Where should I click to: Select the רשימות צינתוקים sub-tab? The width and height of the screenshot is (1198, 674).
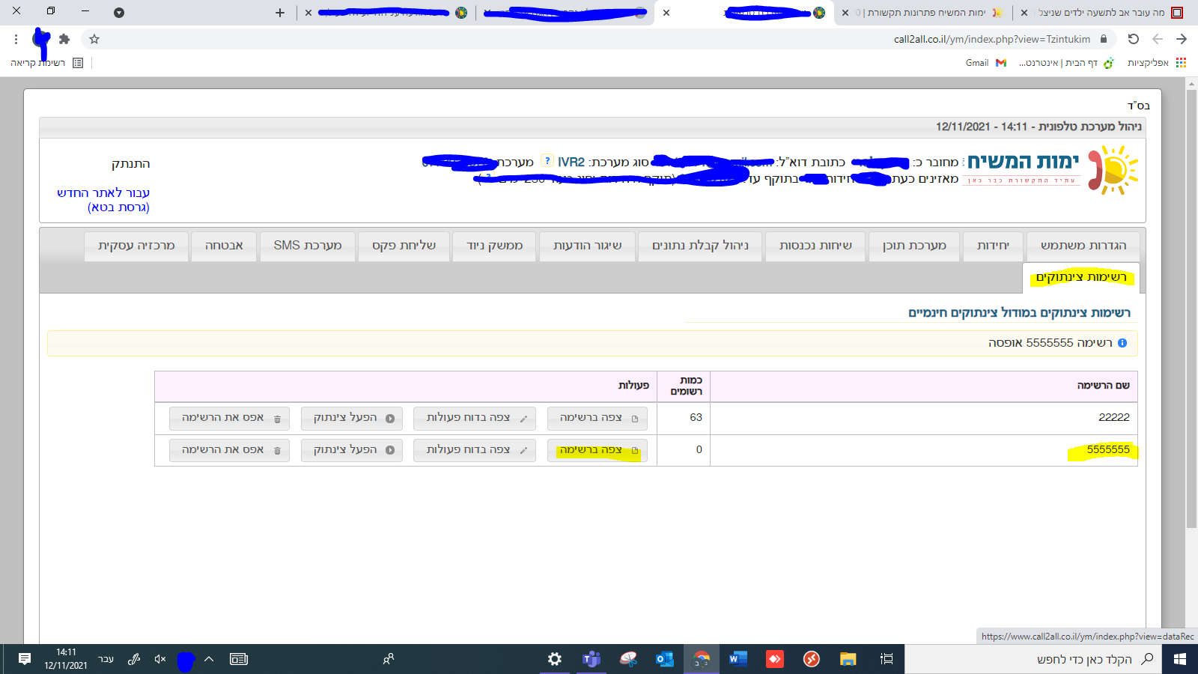pos(1080,277)
